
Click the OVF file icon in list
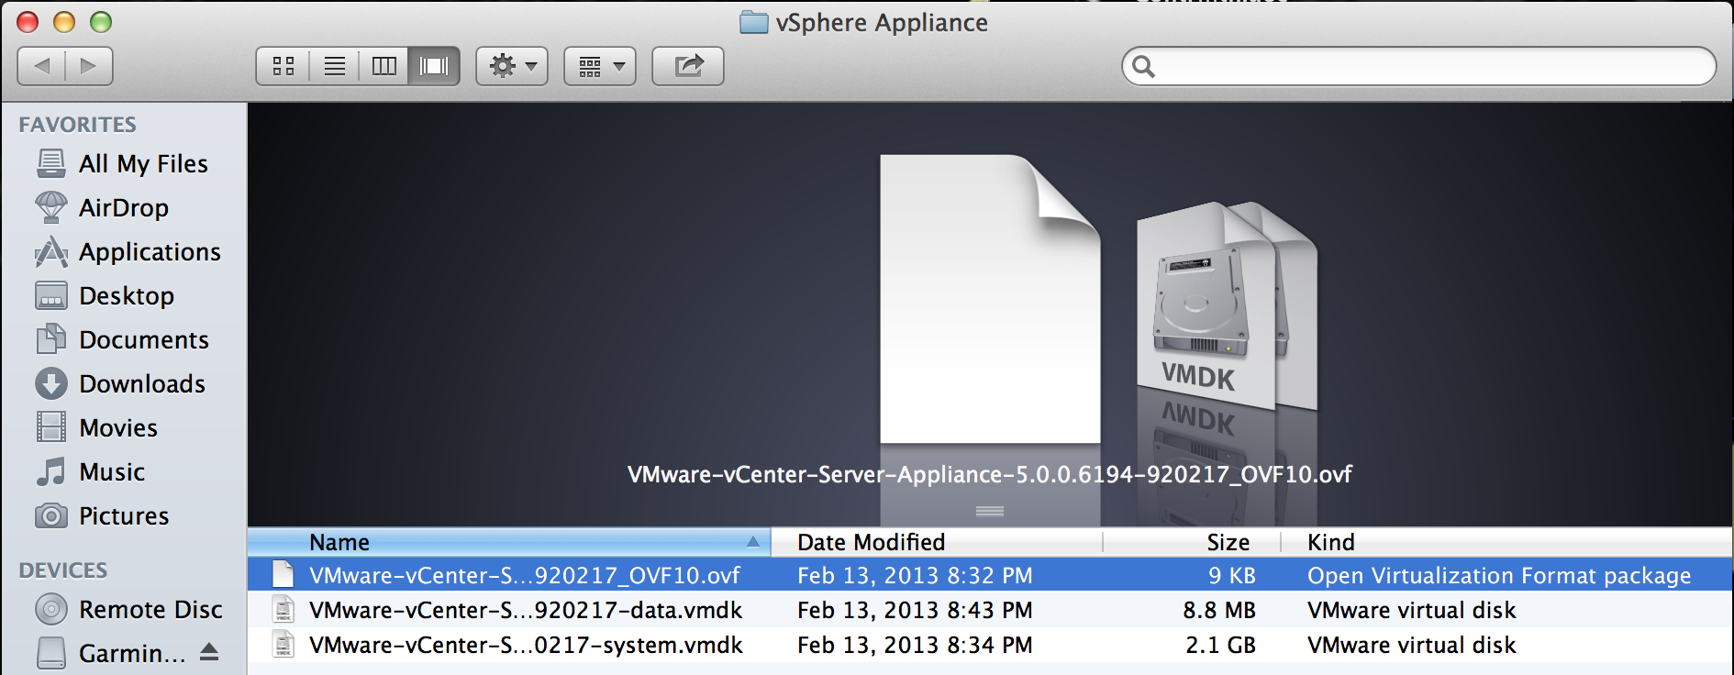point(283,575)
